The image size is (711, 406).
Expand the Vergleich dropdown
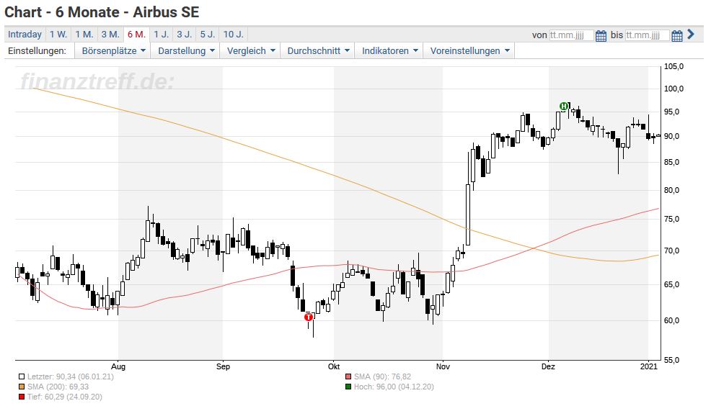[x=251, y=50]
